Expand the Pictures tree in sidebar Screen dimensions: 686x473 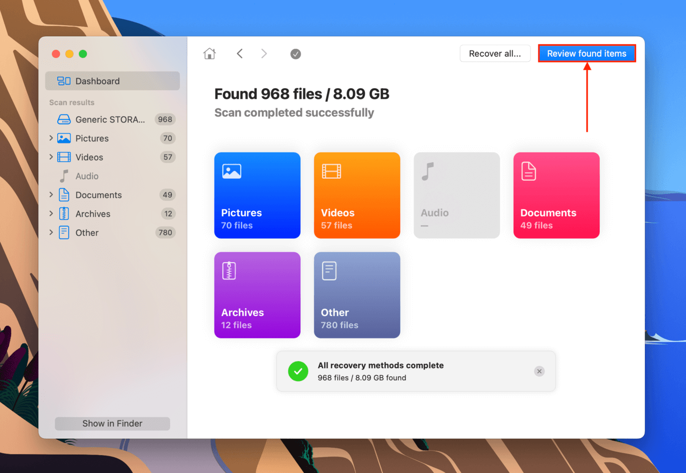pos(51,138)
